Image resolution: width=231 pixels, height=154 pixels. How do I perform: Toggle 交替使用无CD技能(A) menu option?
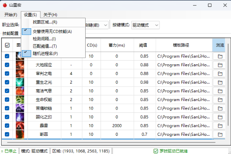tap(53, 32)
